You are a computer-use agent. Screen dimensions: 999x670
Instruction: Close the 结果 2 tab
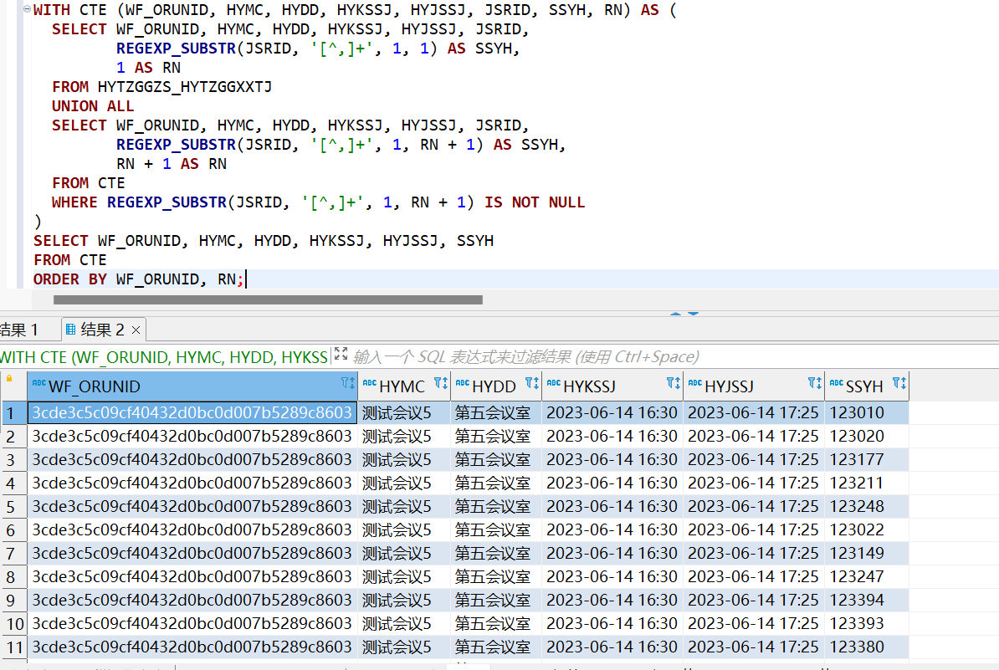pos(136,330)
